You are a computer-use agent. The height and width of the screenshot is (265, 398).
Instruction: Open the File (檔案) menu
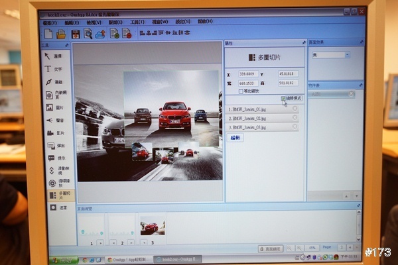click(x=49, y=22)
